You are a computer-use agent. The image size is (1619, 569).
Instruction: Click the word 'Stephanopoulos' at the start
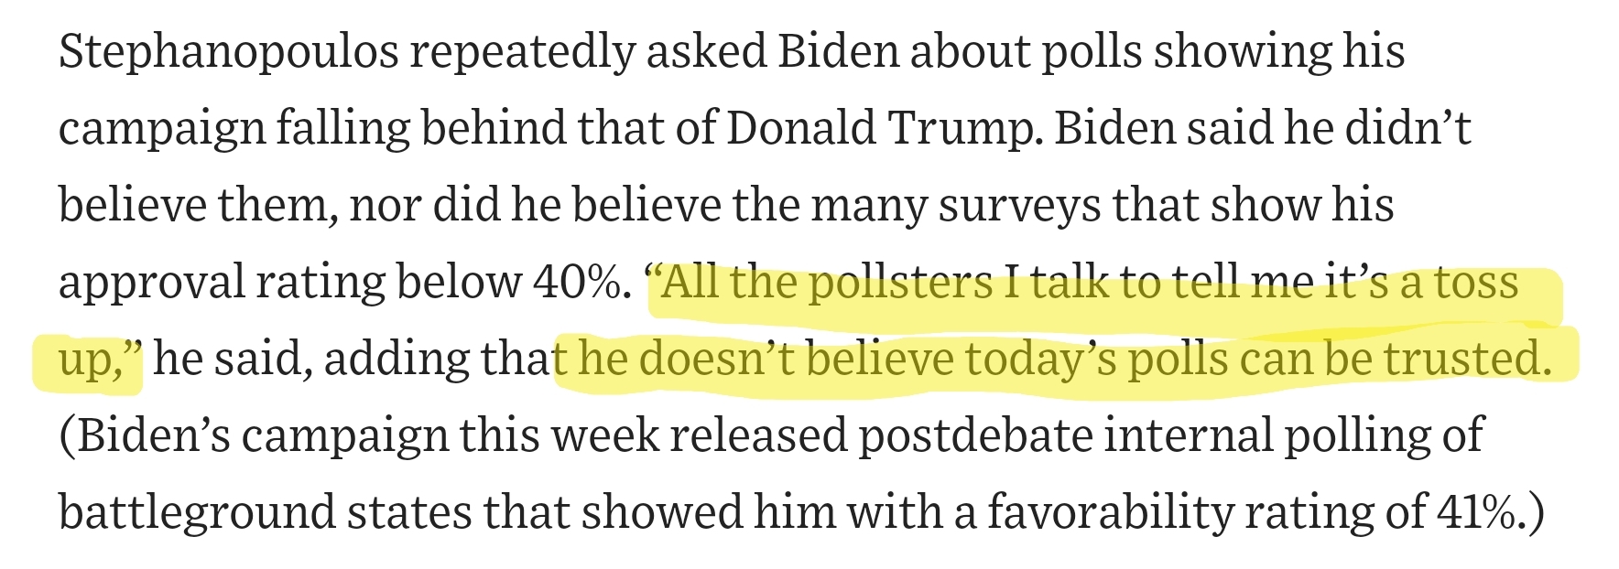(x=228, y=51)
